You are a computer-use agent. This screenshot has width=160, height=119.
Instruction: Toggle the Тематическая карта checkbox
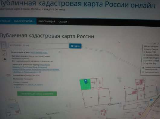(143, 72)
